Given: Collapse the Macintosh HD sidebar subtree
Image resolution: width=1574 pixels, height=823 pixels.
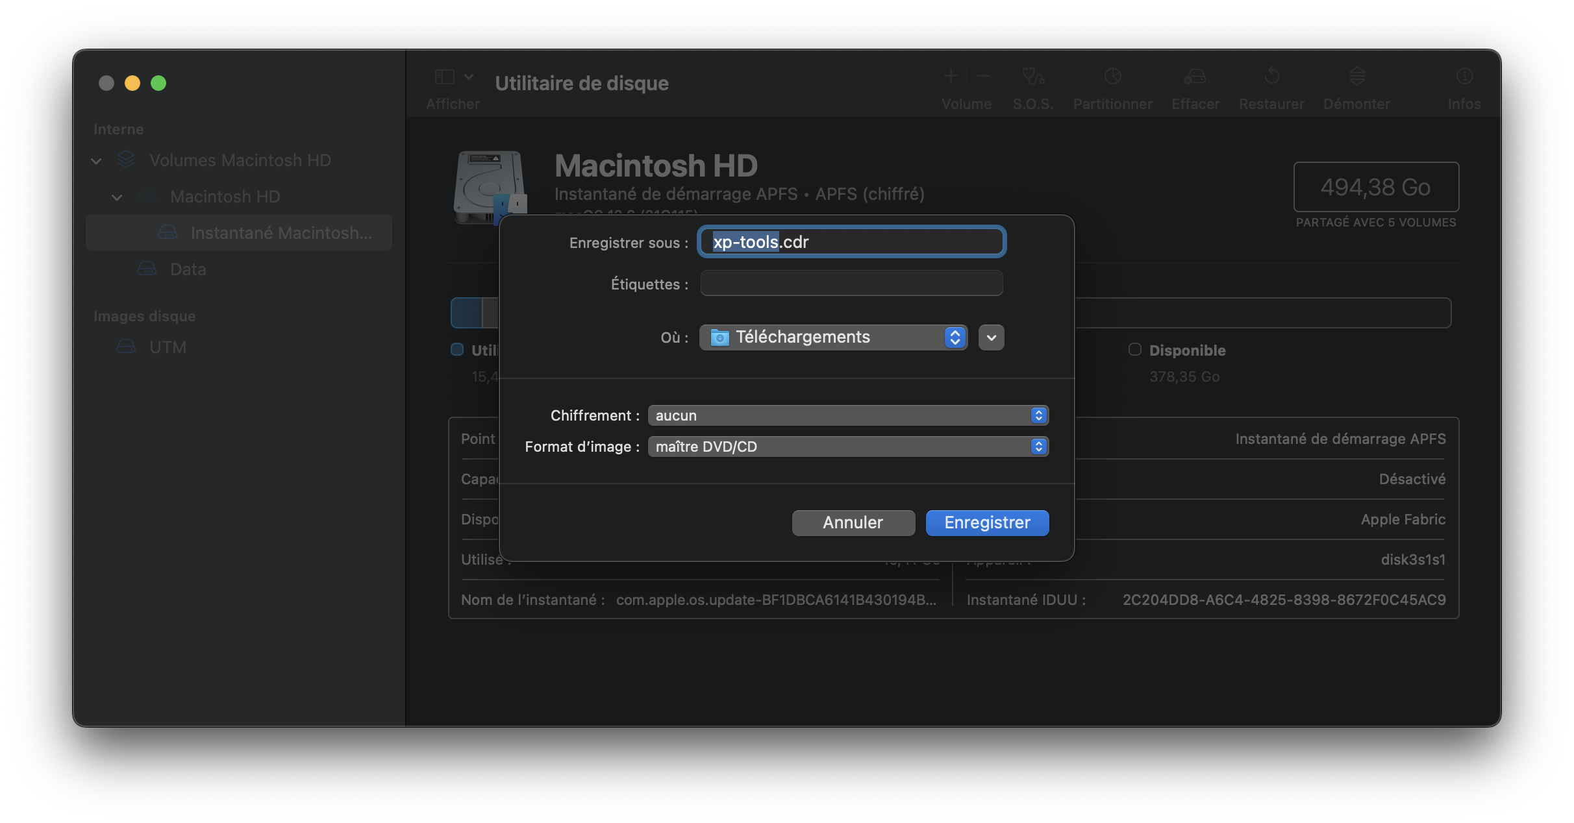Looking at the screenshot, I should 117,197.
